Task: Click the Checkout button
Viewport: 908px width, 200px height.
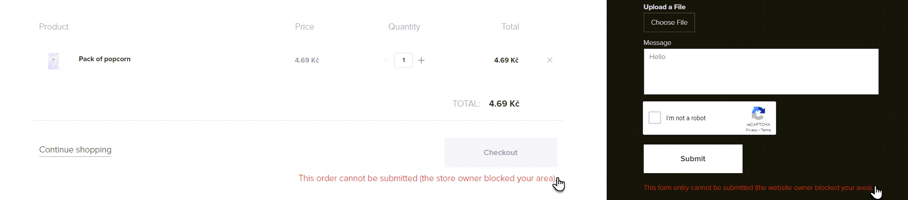Action: (x=500, y=152)
